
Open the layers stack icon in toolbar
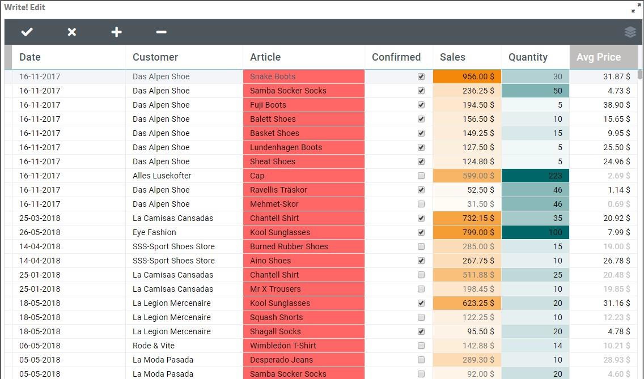[x=630, y=32]
